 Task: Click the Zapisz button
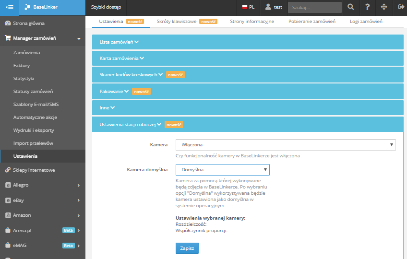tap(187, 248)
